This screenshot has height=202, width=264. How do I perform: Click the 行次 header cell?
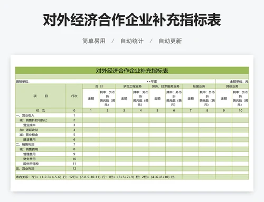pos(74,96)
